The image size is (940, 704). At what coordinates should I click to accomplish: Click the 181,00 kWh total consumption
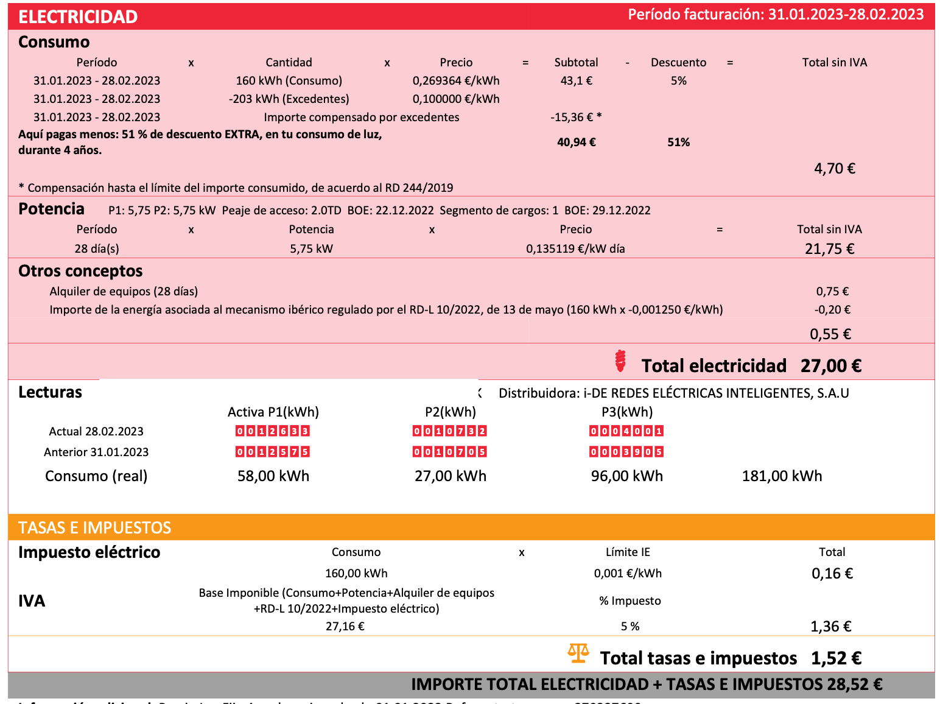pyautogui.click(x=782, y=476)
